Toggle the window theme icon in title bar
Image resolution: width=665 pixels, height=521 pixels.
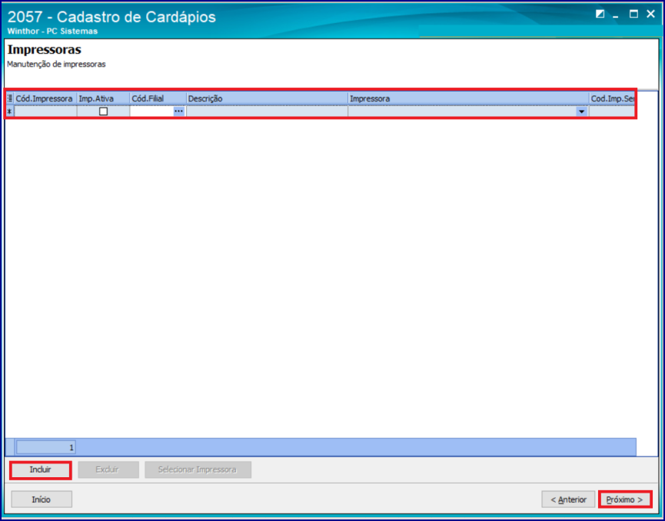(x=600, y=14)
